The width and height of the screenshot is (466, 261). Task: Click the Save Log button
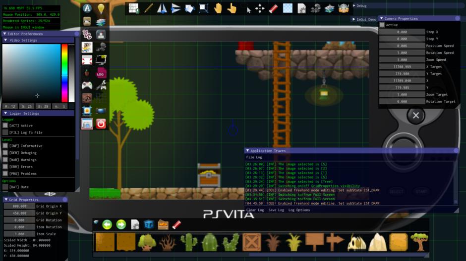click(x=276, y=210)
